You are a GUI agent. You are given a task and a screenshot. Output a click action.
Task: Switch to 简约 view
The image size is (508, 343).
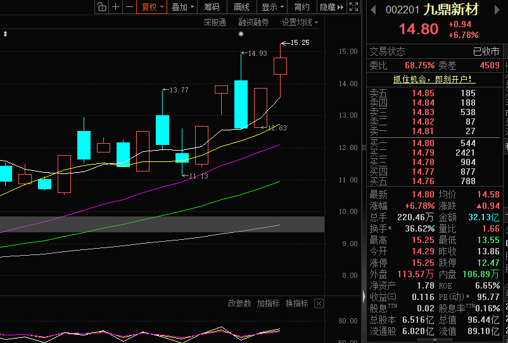pos(302,7)
